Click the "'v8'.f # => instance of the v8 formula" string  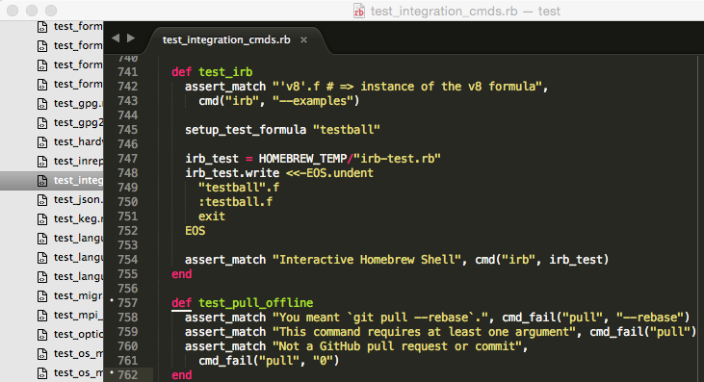(407, 87)
